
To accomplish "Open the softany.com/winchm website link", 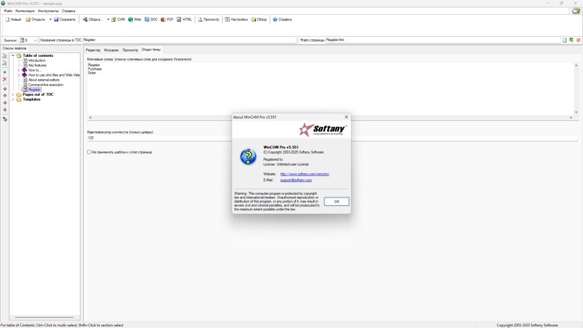I will click(x=305, y=174).
